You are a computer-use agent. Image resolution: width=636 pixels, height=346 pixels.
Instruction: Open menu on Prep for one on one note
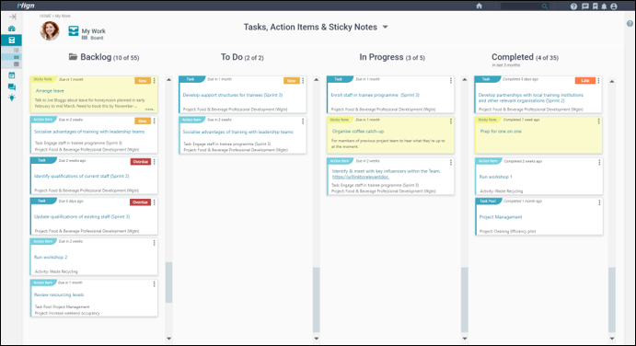(x=598, y=121)
